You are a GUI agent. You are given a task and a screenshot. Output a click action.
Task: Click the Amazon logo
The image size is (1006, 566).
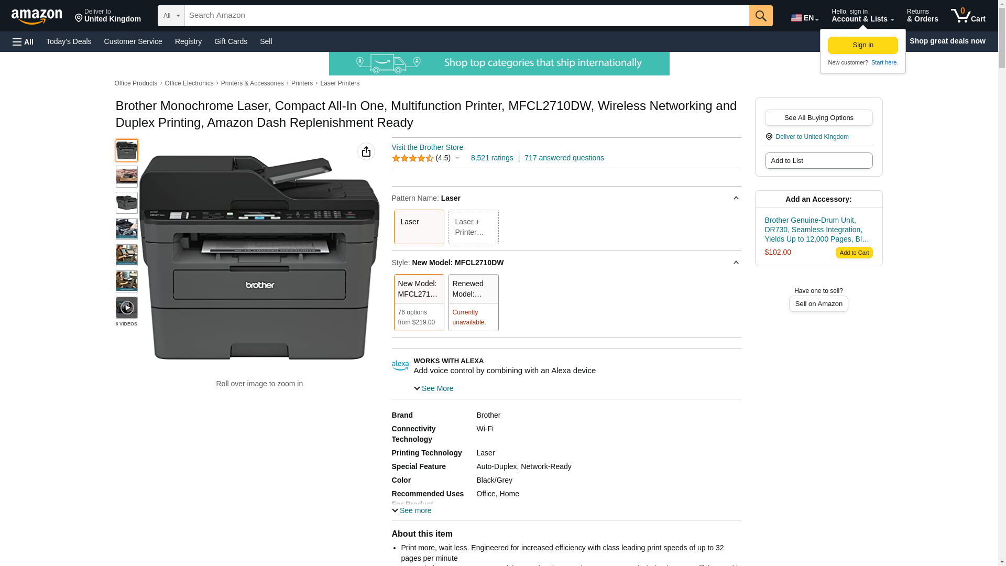pos(37,17)
